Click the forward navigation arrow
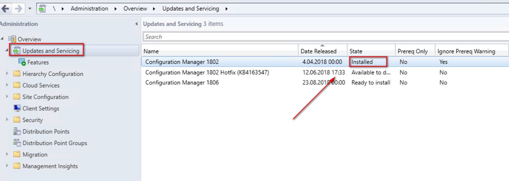 18,8
